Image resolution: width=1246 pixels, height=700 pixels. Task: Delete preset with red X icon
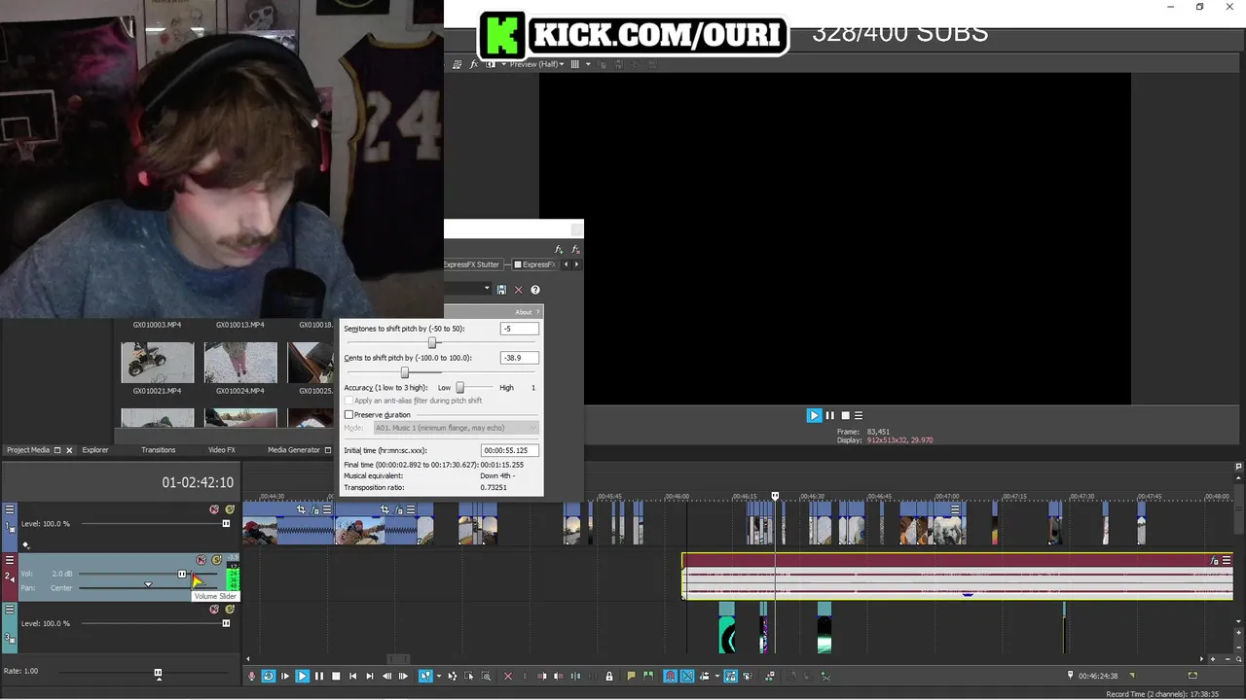pyautogui.click(x=518, y=290)
